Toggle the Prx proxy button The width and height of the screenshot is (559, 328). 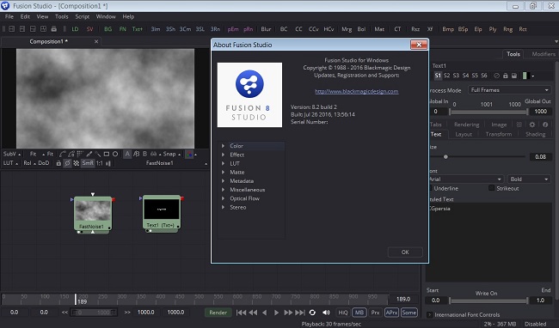376,313
